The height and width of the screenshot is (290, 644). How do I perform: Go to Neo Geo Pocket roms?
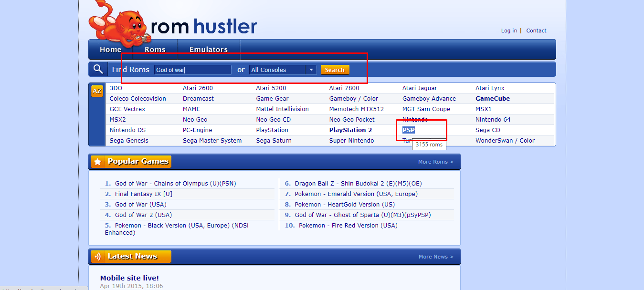coord(352,120)
